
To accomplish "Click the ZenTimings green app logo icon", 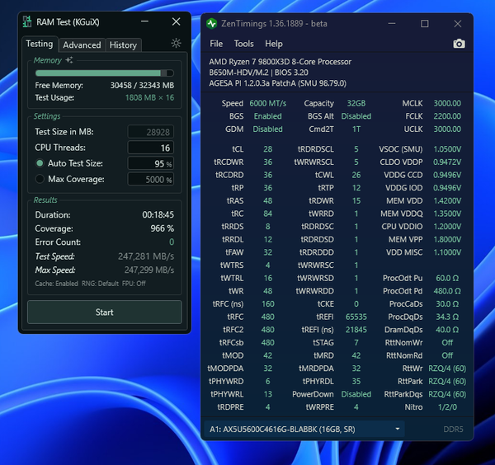I will 211,24.
